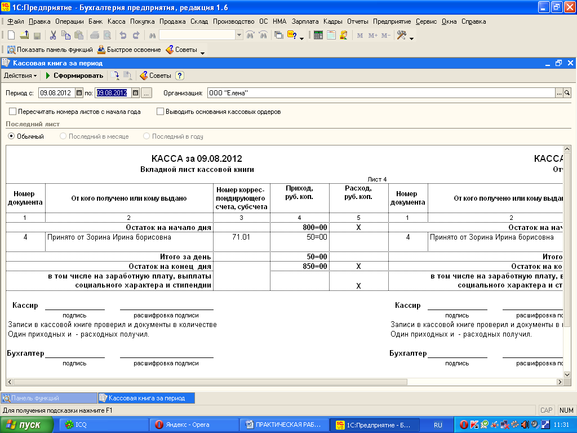
Task: Click the M memory button
Action: click(x=360, y=36)
